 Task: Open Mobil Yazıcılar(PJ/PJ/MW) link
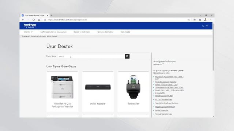[x=165, y=107]
